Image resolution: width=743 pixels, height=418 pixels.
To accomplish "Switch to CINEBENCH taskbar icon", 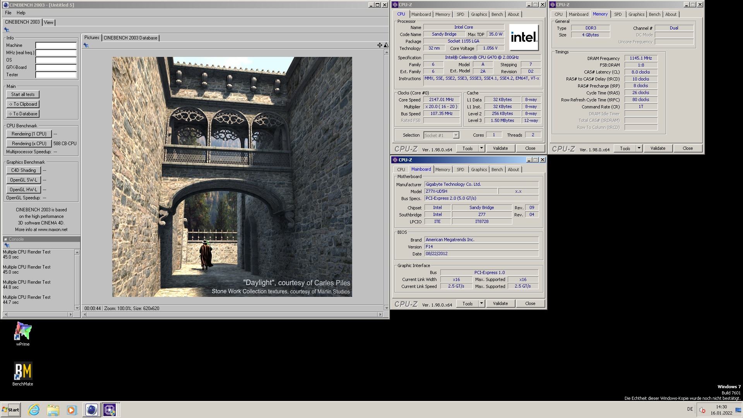I will [91, 410].
